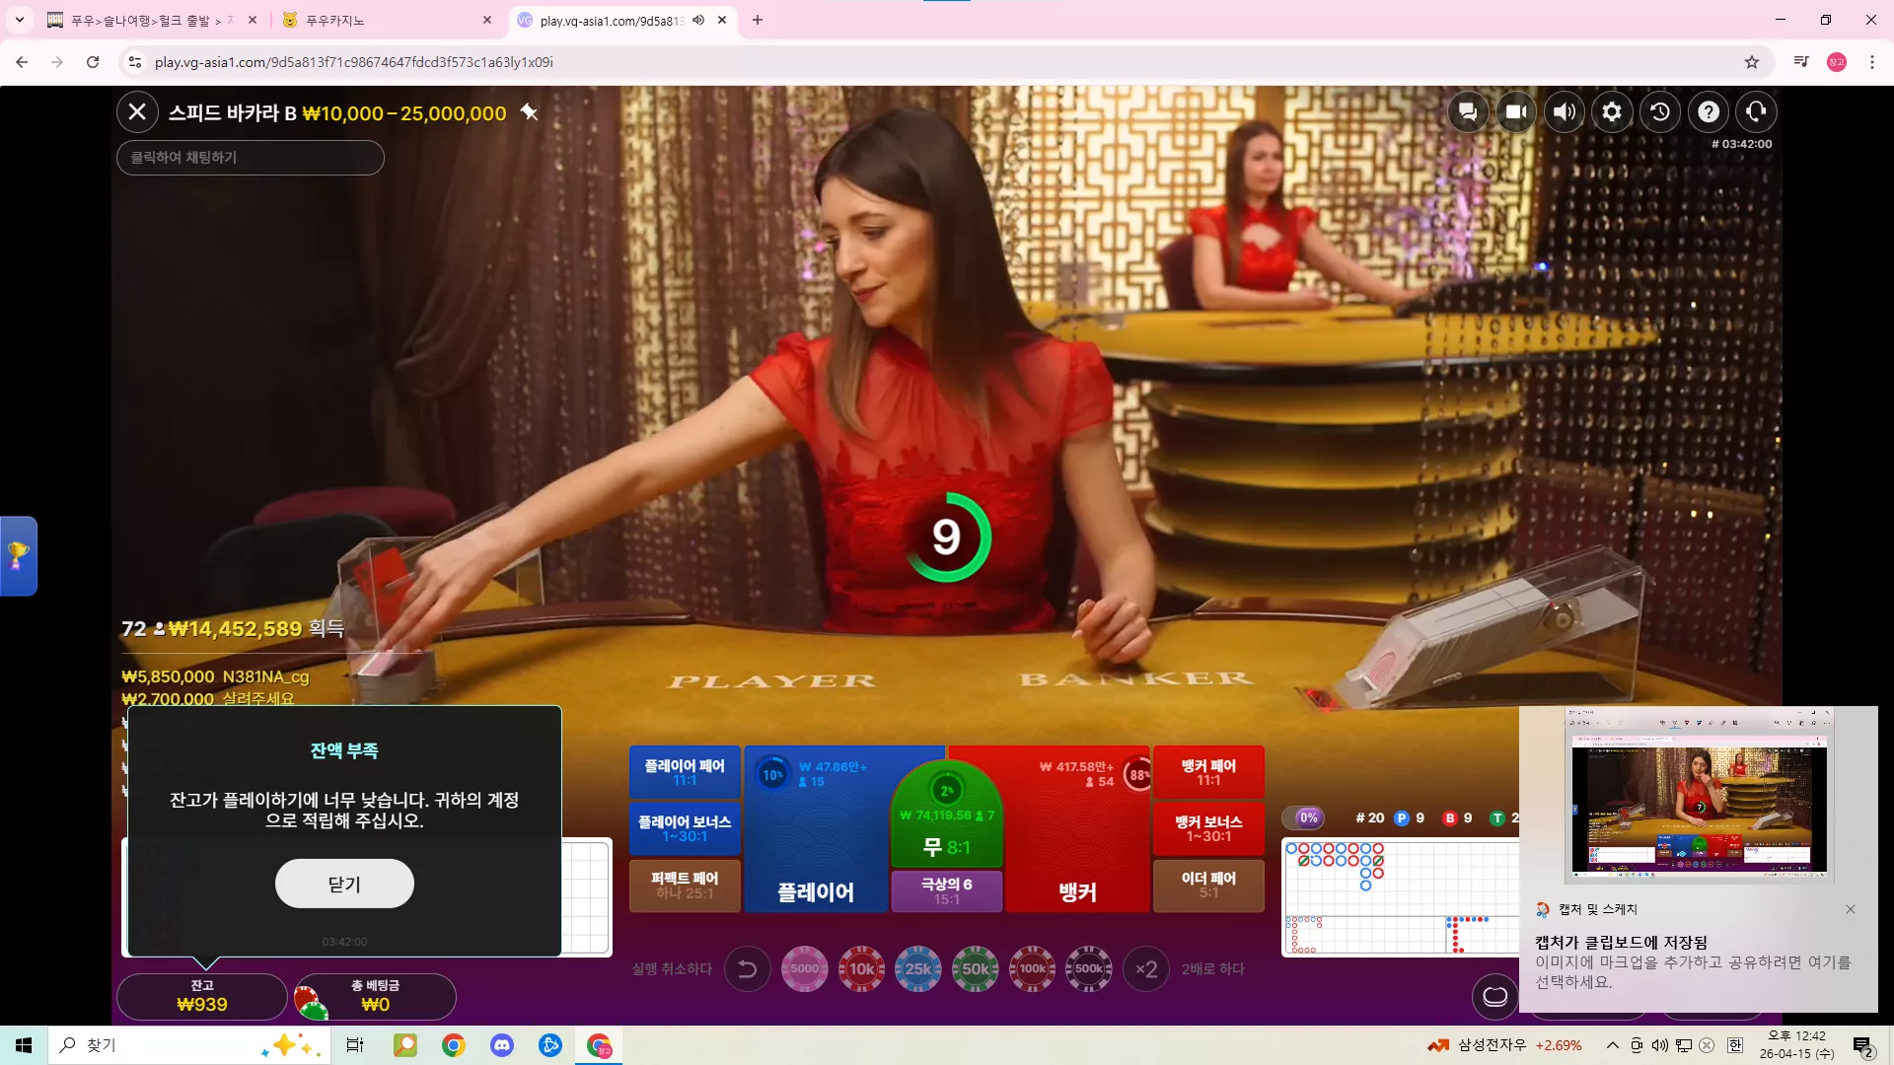Image resolution: width=1894 pixels, height=1065 pixels.
Task: Select the 100k chip
Action: point(1032,968)
